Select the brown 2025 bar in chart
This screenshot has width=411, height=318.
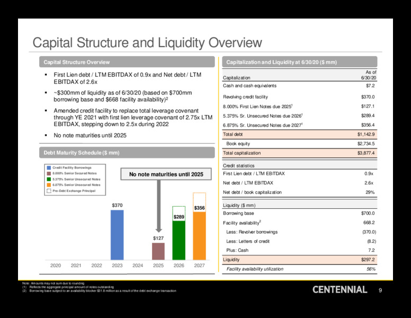pos(158,251)
